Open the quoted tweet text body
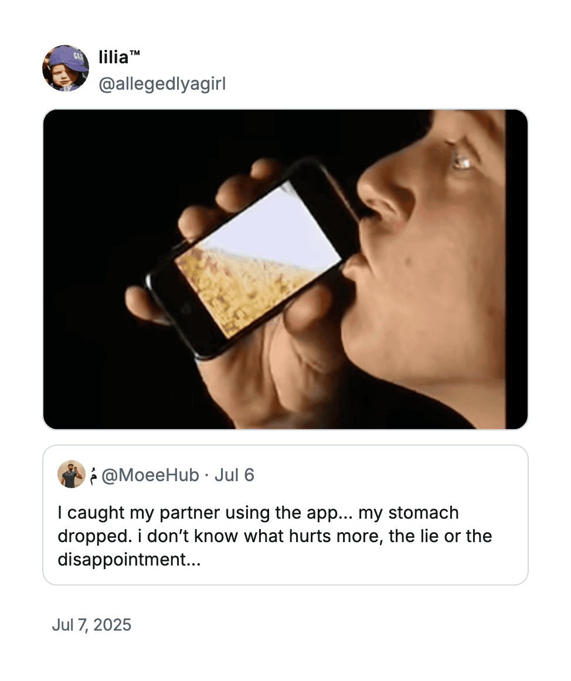This screenshot has width=571, height=681. pos(274,536)
